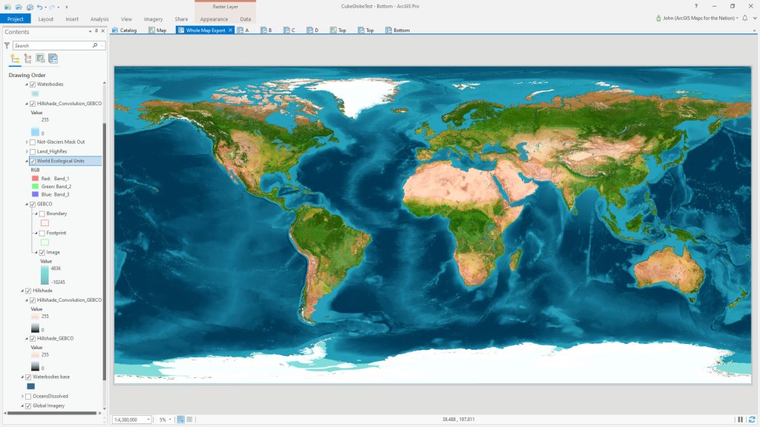Viewport: 760px width, 427px height.
Task: Refresh the map view from the status bar
Action: (752, 420)
